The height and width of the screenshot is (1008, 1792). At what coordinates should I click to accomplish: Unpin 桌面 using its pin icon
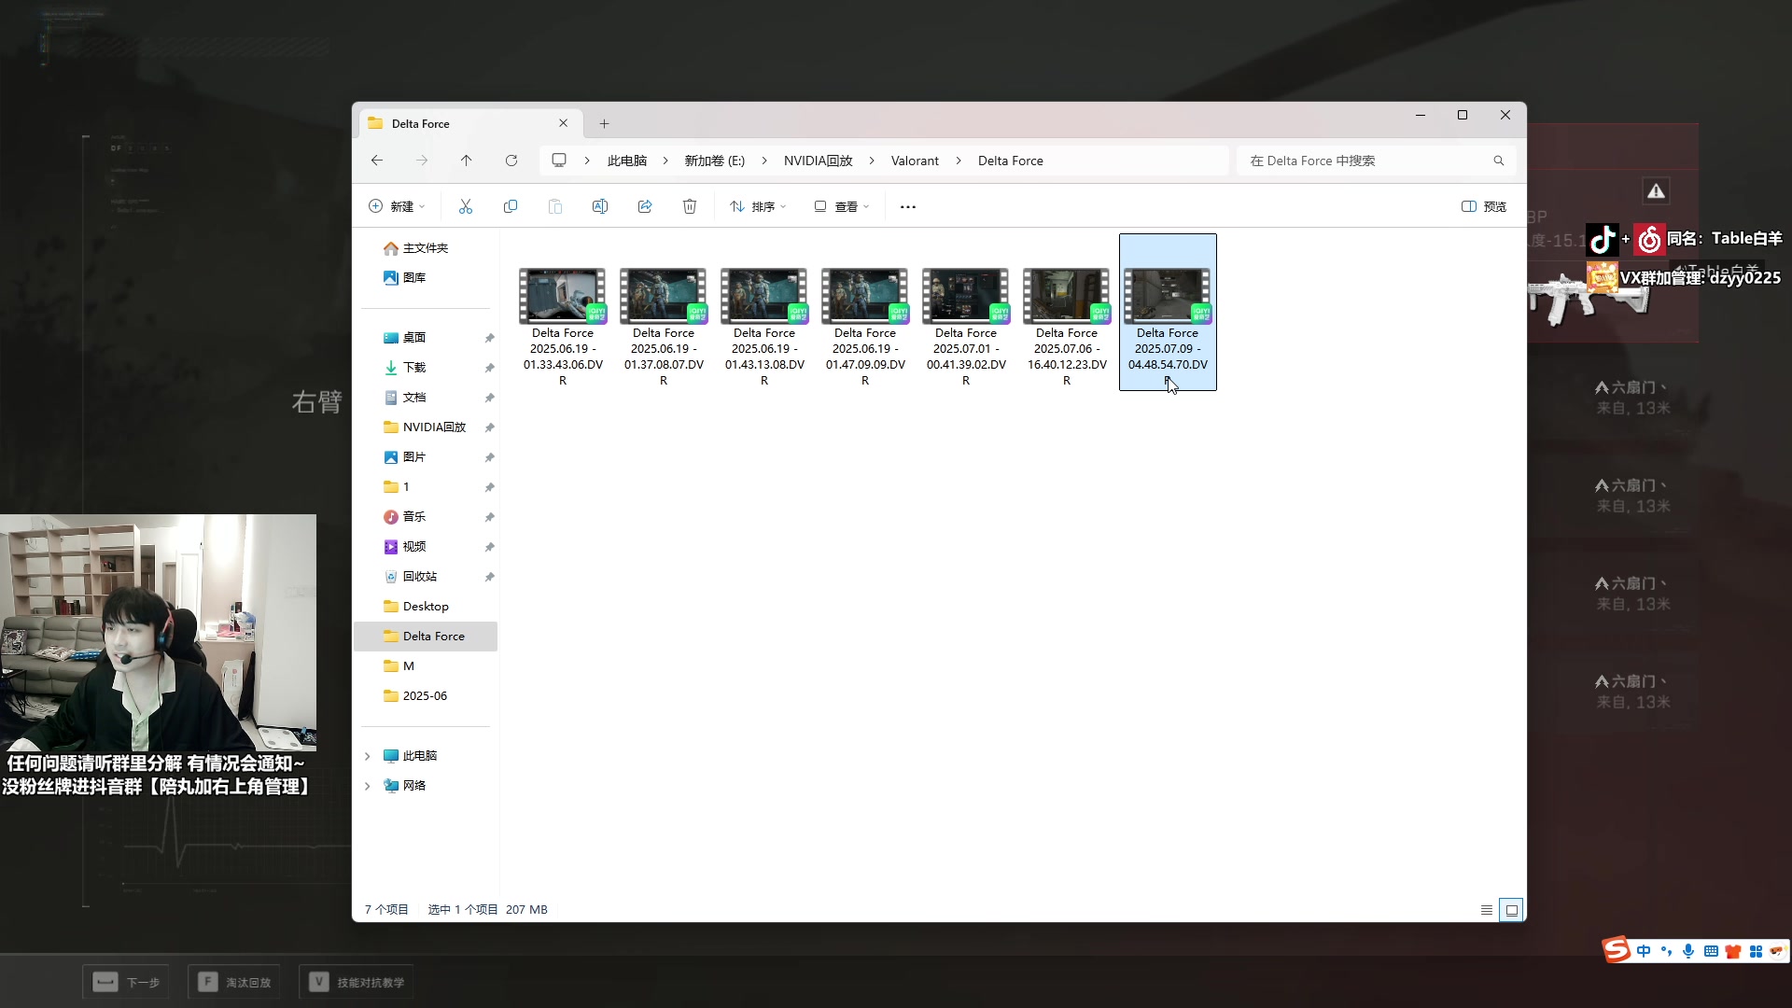(489, 338)
